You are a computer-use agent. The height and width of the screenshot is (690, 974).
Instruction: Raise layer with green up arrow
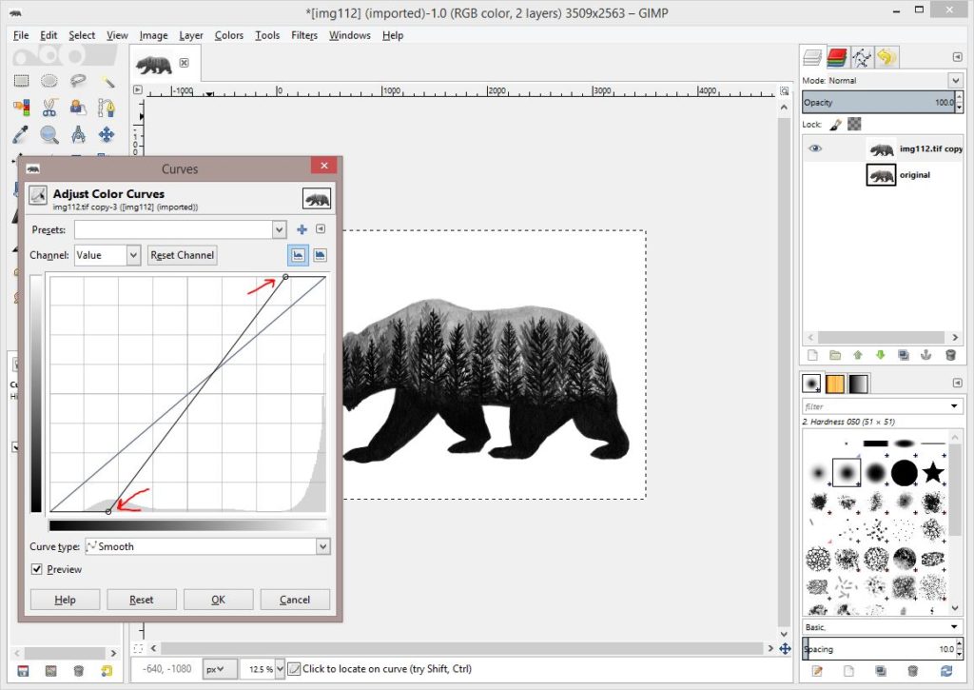click(858, 355)
